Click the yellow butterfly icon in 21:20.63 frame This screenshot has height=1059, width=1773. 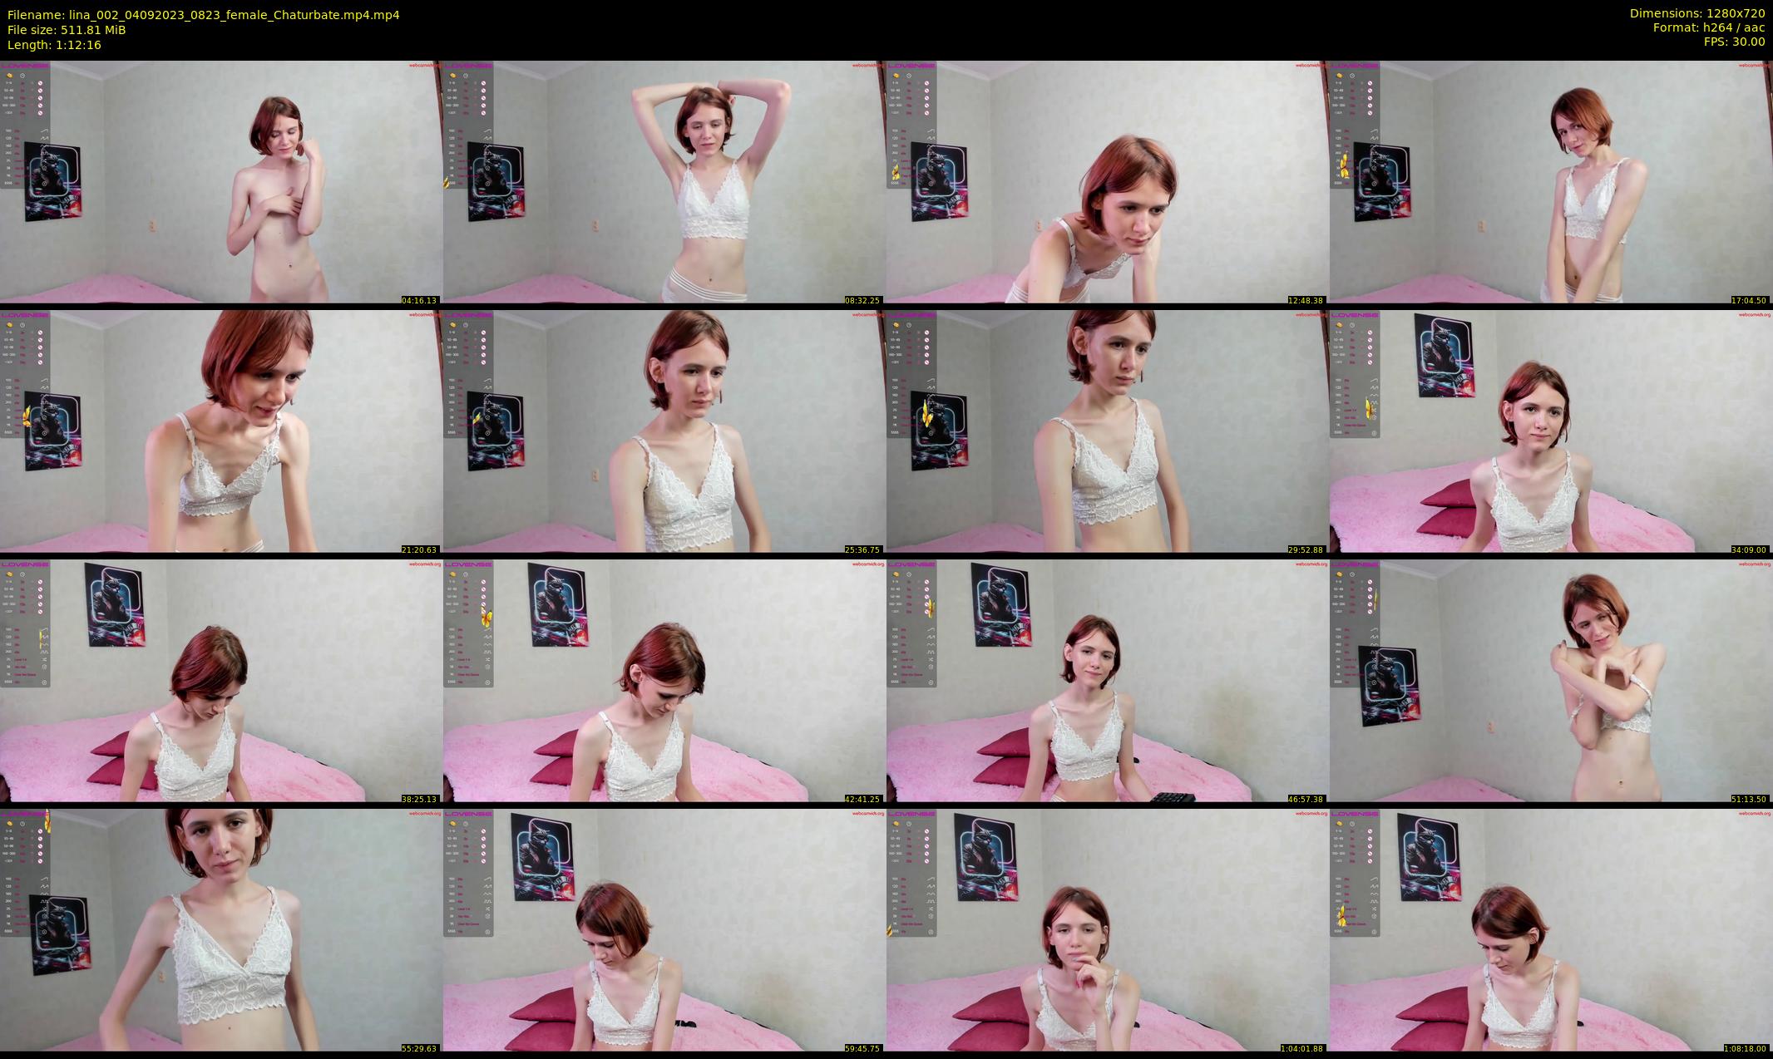27,416
